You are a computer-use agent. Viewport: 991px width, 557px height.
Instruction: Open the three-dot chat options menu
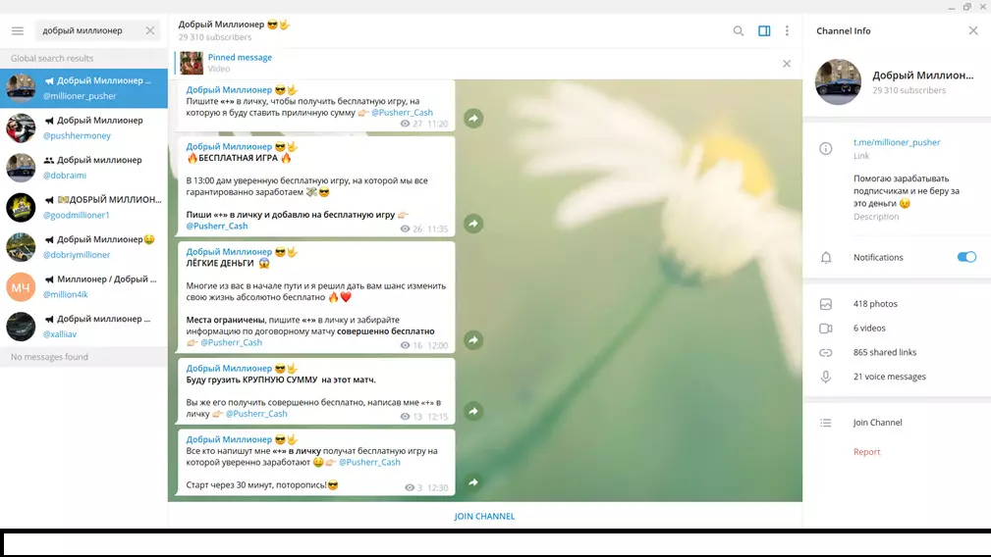click(x=787, y=31)
